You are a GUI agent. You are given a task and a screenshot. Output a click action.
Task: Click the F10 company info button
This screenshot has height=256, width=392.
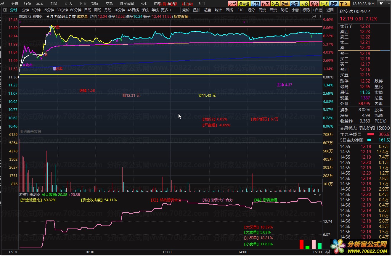click(x=240, y=10)
